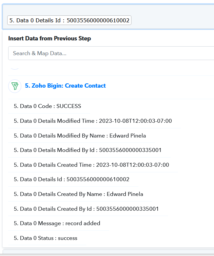This screenshot has height=256, width=214.
Task: Choose Data 0 Details Modified Time entry
Action: pyautogui.click(x=93, y=121)
